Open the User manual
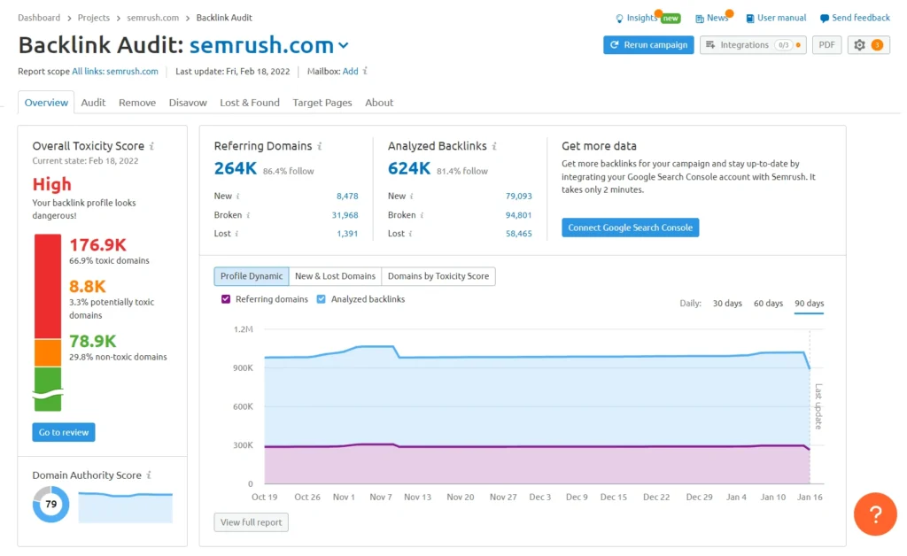Screen dimensions: 907x556 pos(776,17)
